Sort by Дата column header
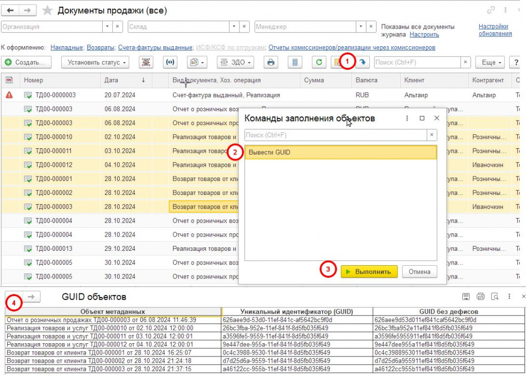Screen dimensions: 526x375 click(126, 80)
